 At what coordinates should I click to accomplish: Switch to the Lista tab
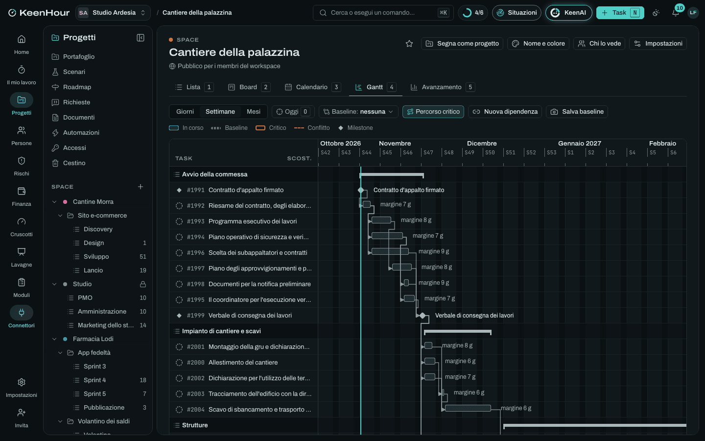pyautogui.click(x=194, y=87)
